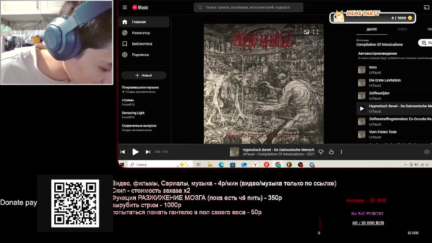The image size is (432, 243).
Task: Open File Explorer from taskbar
Action: (210, 165)
